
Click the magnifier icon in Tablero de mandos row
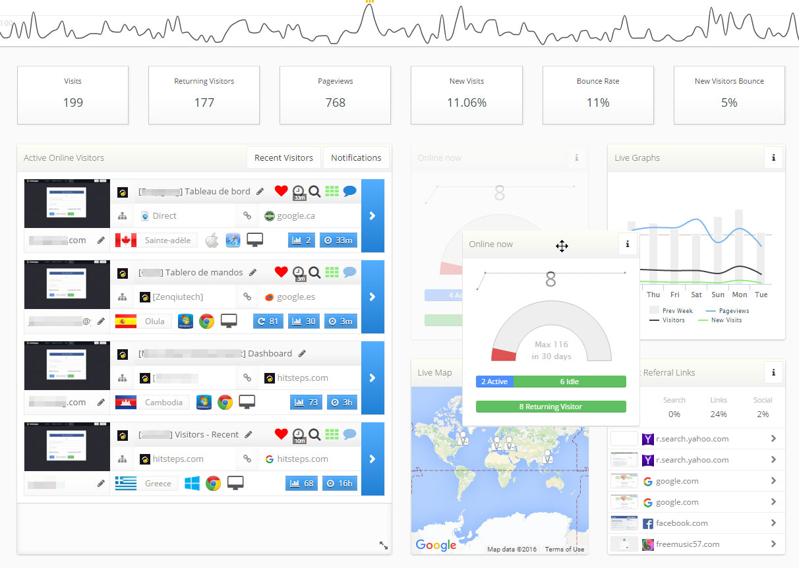coord(314,272)
